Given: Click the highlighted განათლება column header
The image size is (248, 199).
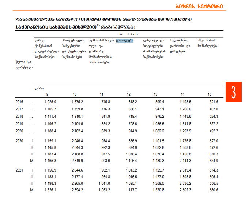Looking at the screenshot, I should (x=124, y=41).
